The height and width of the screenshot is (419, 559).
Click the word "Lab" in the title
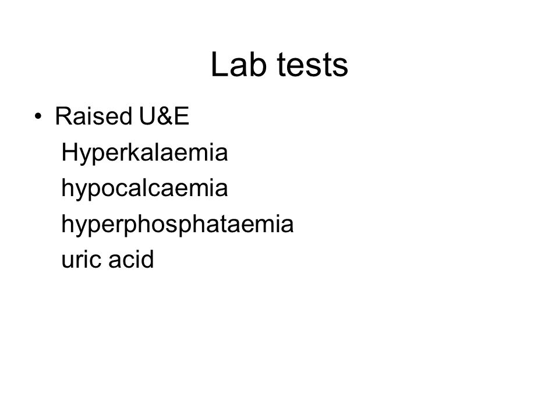(x=239, y=65)
